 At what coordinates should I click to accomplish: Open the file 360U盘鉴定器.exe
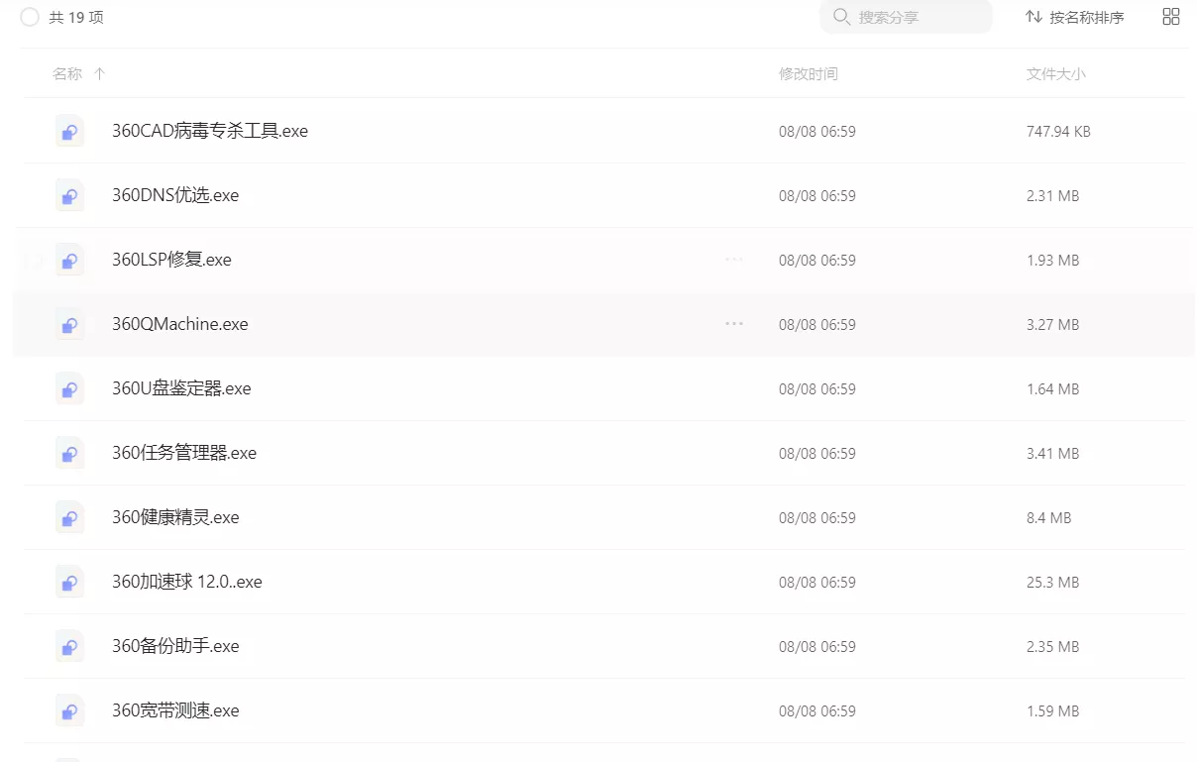[181, 388]
